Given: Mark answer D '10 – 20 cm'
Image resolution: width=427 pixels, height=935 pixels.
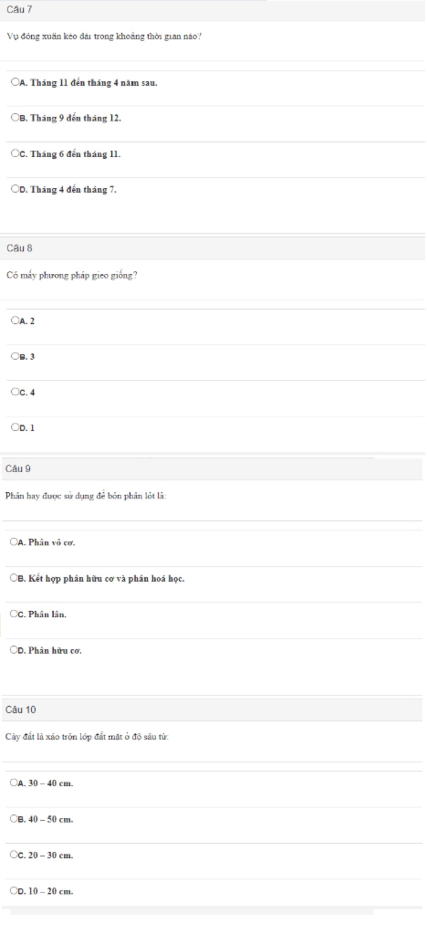Looking at the screenshot, I should [14, 890].
